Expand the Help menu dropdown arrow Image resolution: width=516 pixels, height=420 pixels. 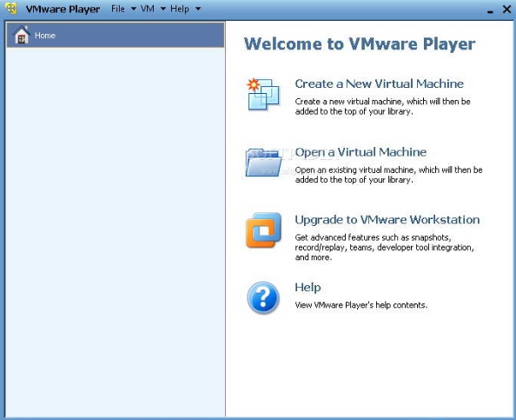click(198, 9)
